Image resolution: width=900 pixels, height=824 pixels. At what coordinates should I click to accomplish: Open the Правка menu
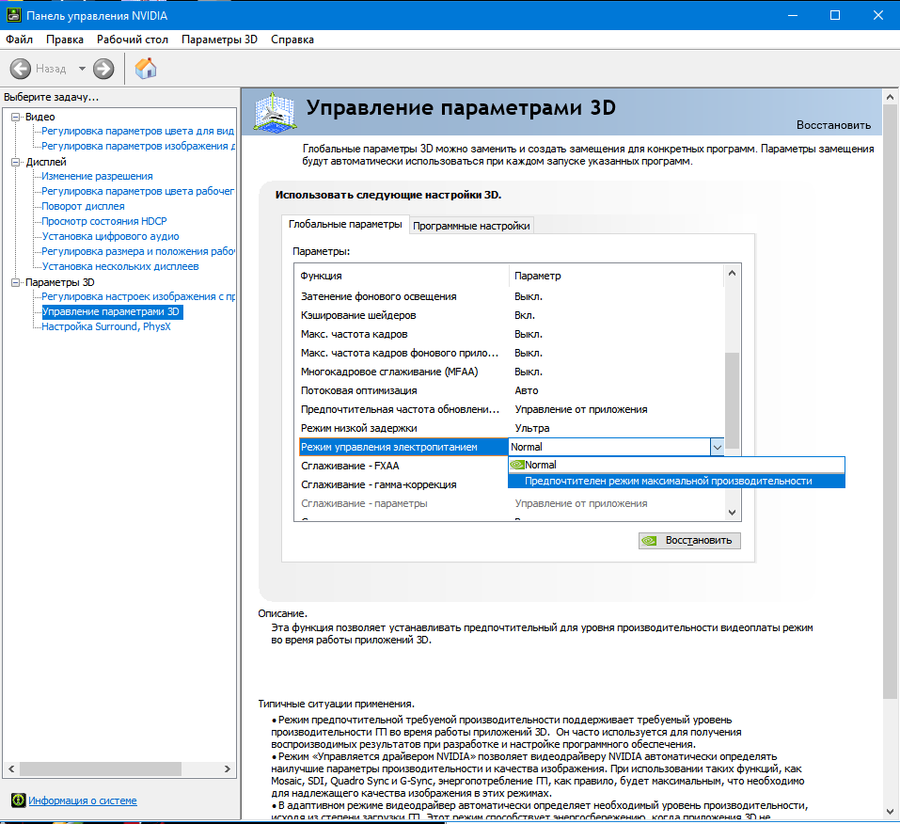(65, 40)
